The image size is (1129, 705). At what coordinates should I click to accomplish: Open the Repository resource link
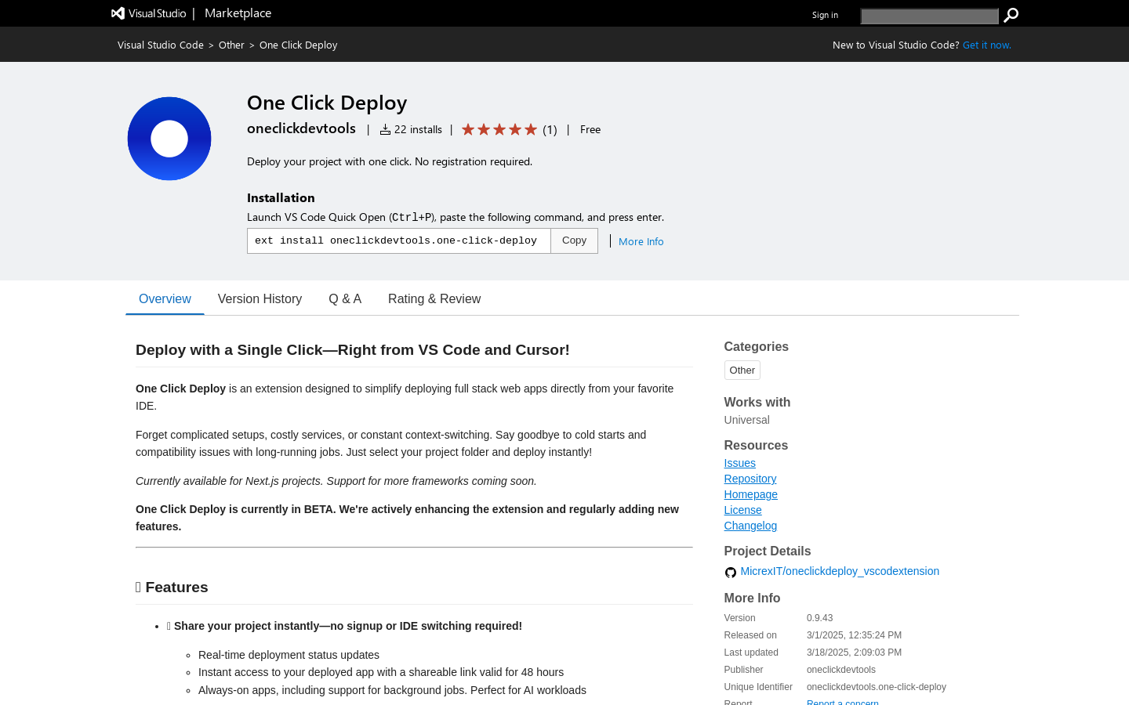coord(750,479)
